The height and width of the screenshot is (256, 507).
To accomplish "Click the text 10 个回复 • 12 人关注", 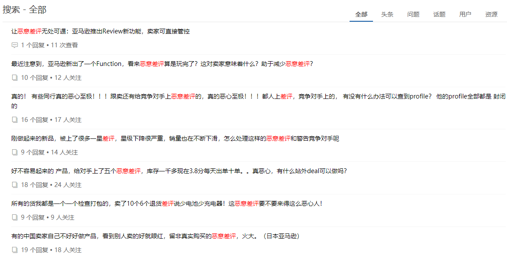I will coord(52,78).
